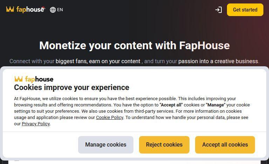Click the 'biggest fans' highlighted subtitle text
Image resolution: width=269 pixels, height=164 pixels.
click(71, 61)
